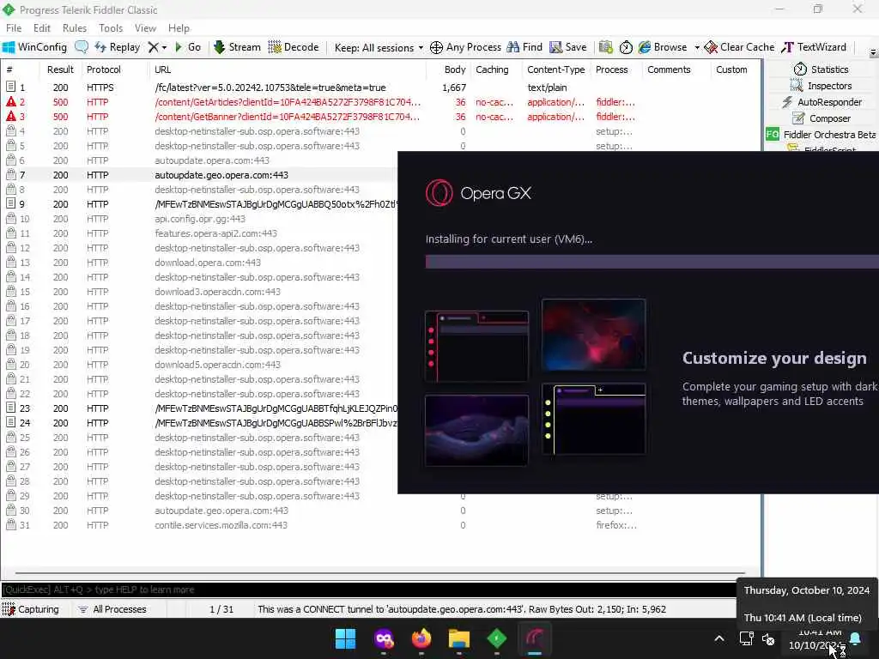The height and width of the screenshot is (659, 879).
Task: Click the yellow sidebar theme thumbnail
Action: tap(594, 419)
